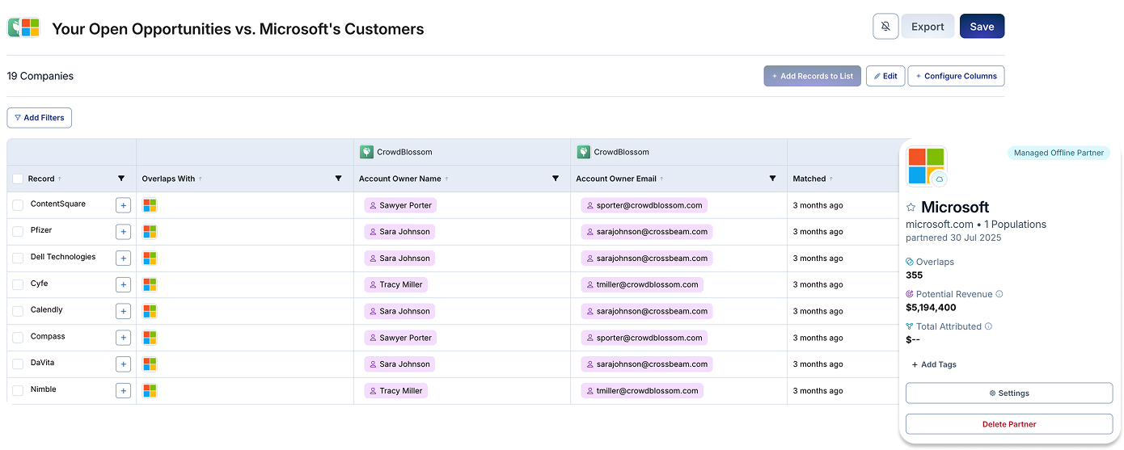Check the Nimble row checkbox
Image resolution: width=1124 pixels, height=450 pixels.
point(18,391)
